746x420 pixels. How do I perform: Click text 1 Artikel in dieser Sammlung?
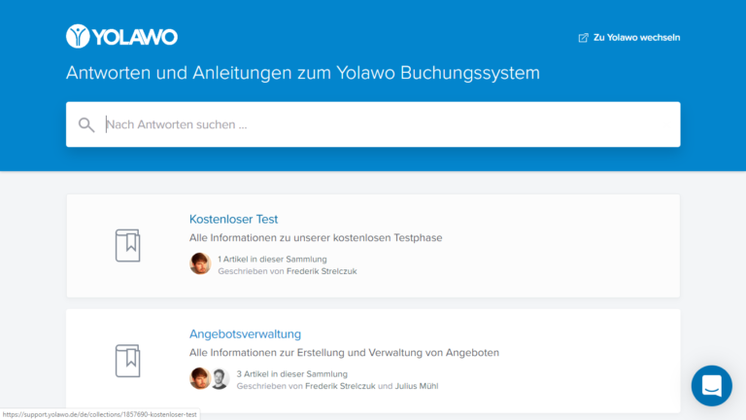pyautogui.click(x=272, y=259)
